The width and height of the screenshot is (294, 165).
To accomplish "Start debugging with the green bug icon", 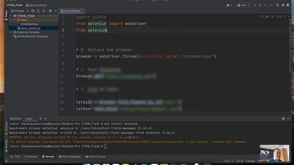I will [x=260, y=5].
